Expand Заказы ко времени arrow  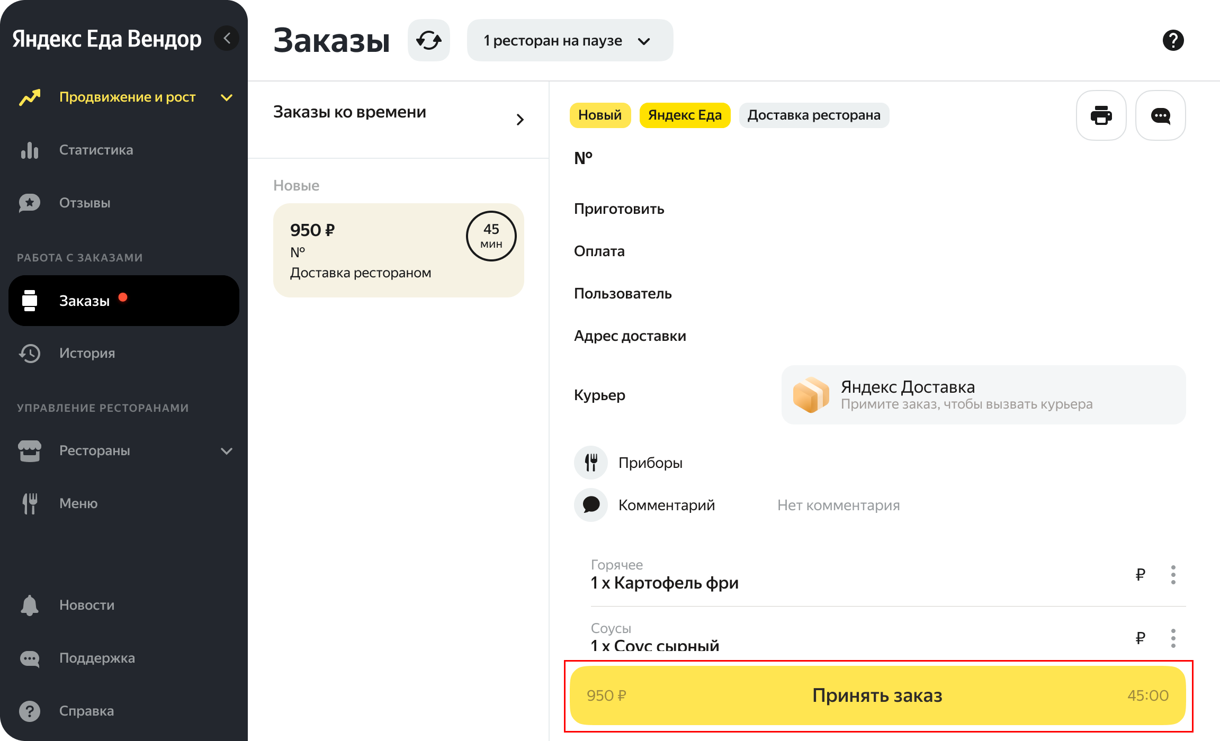pyautogui.click(x=520, y=120)
